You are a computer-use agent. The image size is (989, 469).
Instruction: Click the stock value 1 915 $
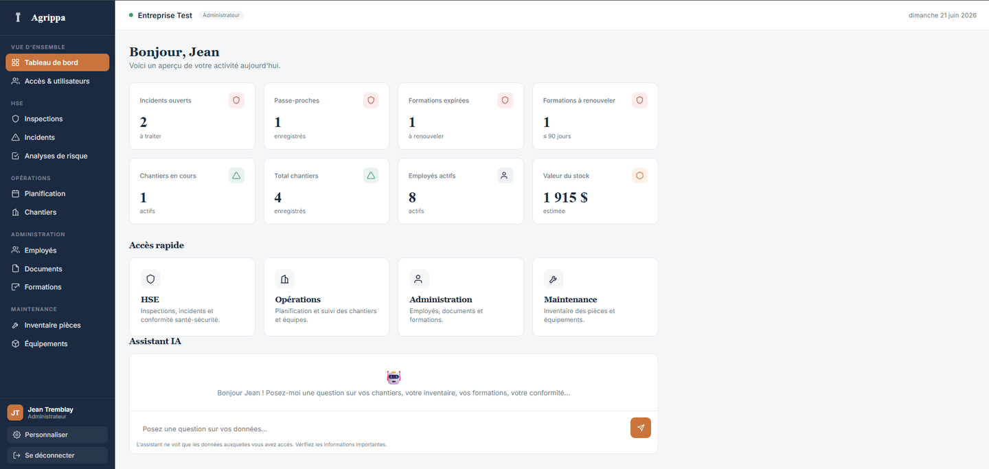(x=565, y=198)
